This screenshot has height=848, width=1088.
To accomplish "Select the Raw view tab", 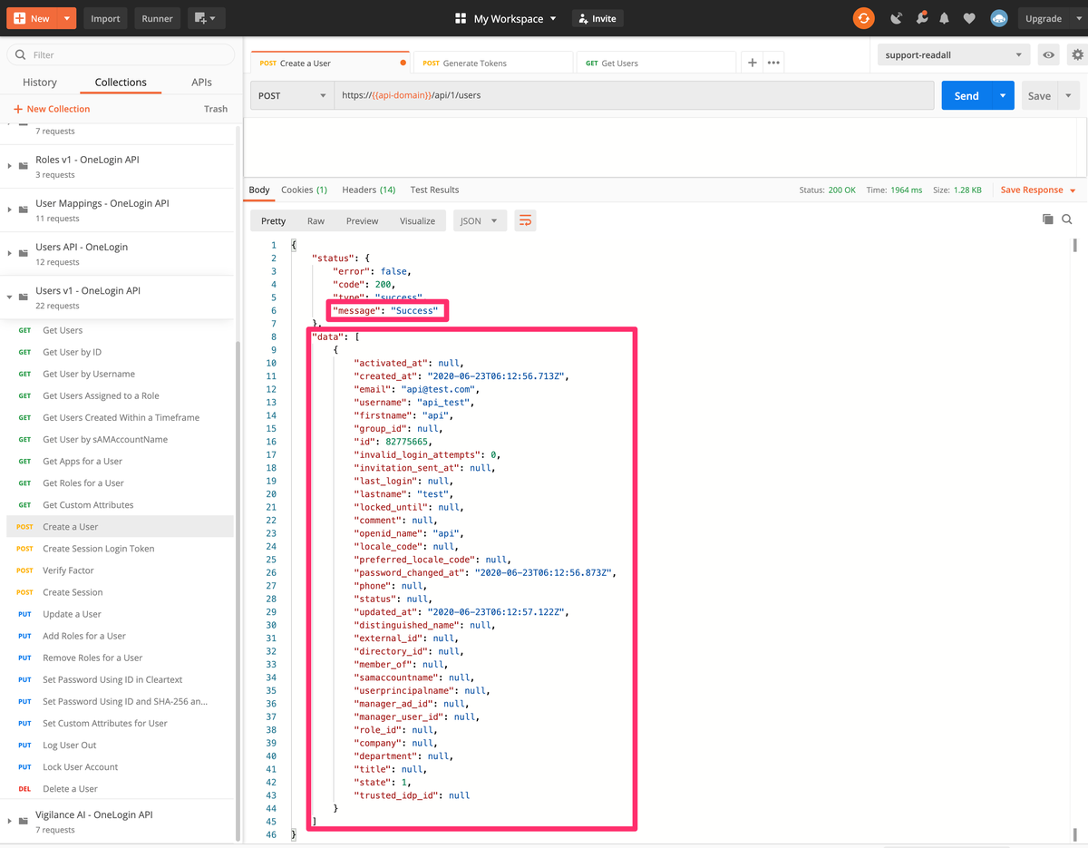I will pos(316,220).
